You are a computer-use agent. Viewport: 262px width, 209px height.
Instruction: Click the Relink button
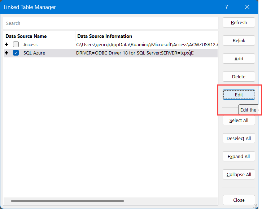(239, 40)
